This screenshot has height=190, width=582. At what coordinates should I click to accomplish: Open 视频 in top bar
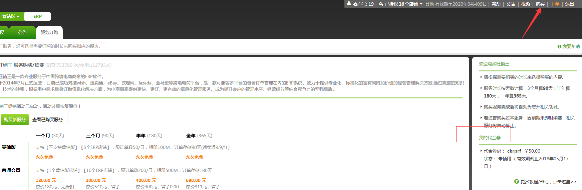[526, 4]
